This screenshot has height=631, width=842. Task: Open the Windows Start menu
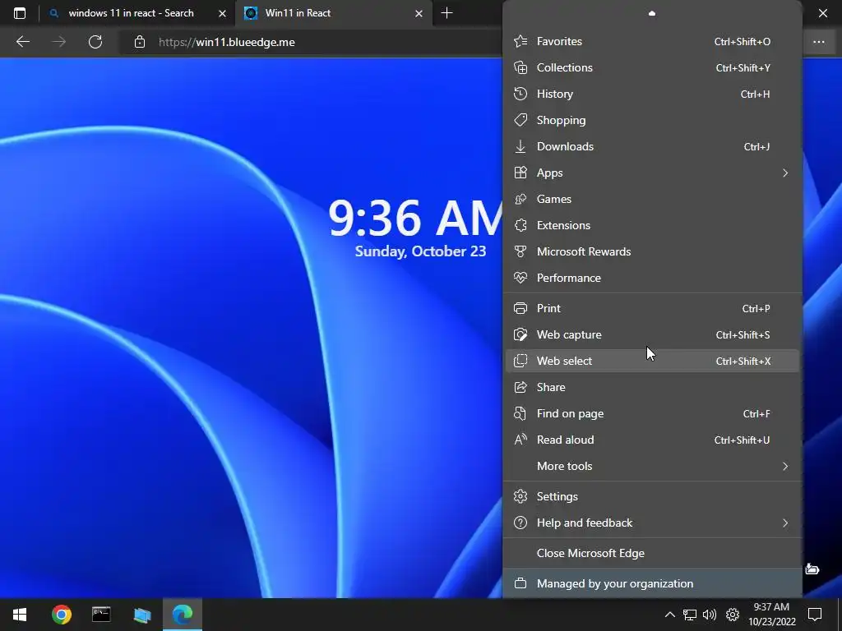tap(20, 615)
